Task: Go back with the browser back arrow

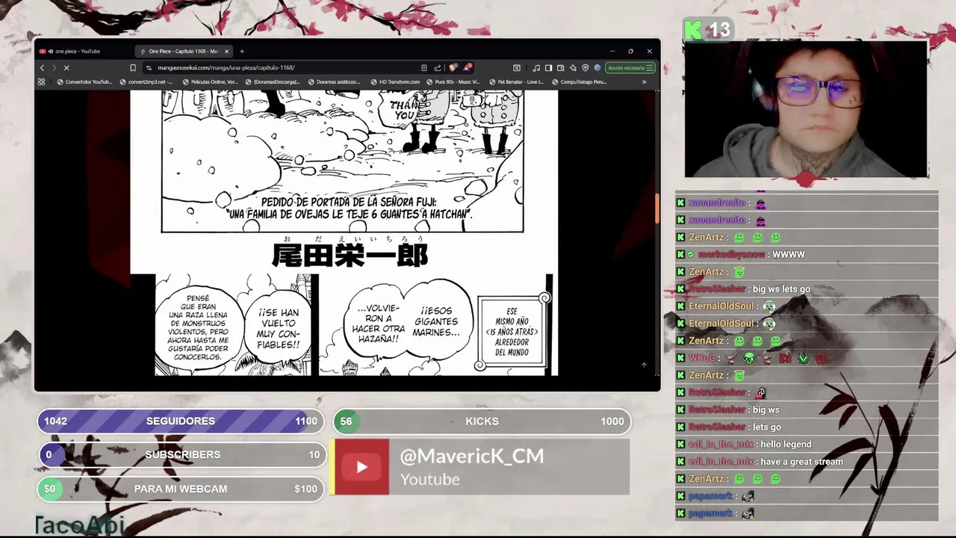Action: (x=42, y=68)
